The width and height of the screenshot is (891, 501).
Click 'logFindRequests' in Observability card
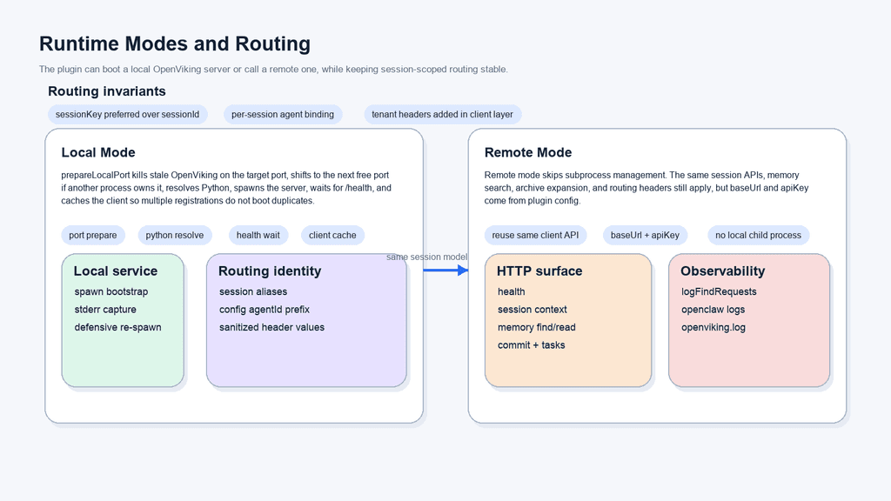(719, 292)
